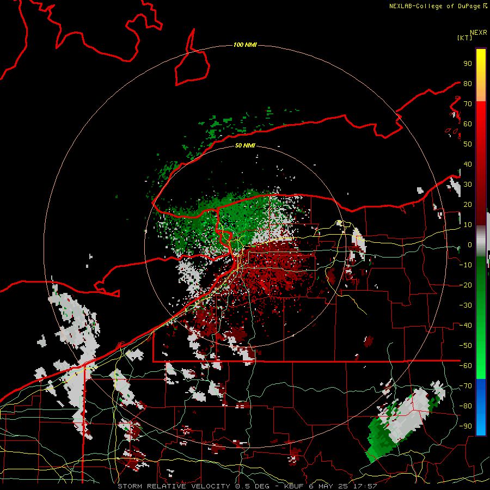This screenshot has height=490, width=490.
Task: Click the -40 value on the velocity scale
Action: pyautogui.click(x=465, y=326)
